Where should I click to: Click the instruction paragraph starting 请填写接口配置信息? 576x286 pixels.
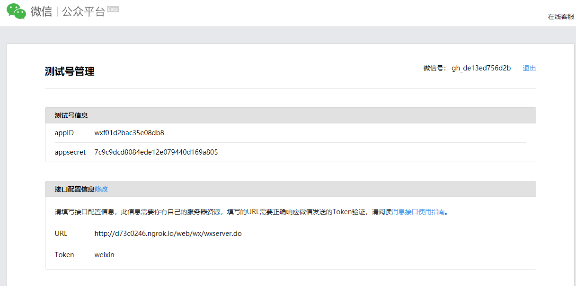(x=251, y=212)
